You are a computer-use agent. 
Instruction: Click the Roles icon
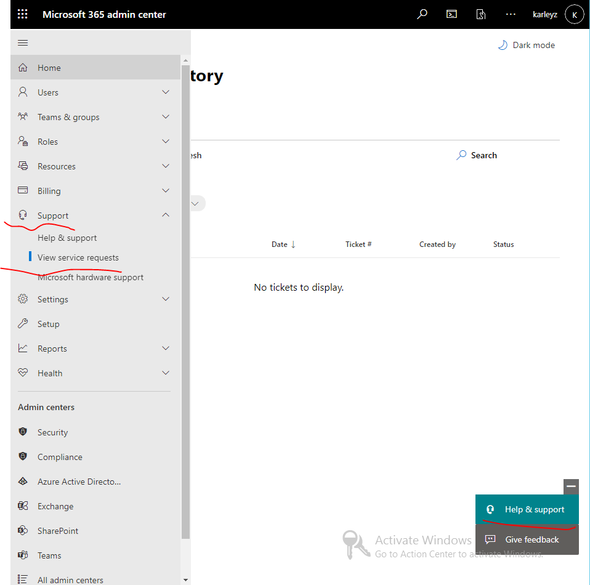(23, 142)
